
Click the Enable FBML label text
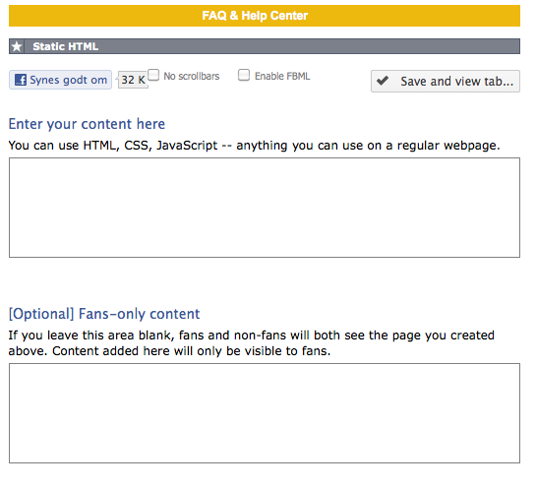[x=282, y=76]
